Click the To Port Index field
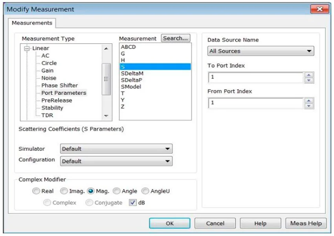 click(255, 77)
